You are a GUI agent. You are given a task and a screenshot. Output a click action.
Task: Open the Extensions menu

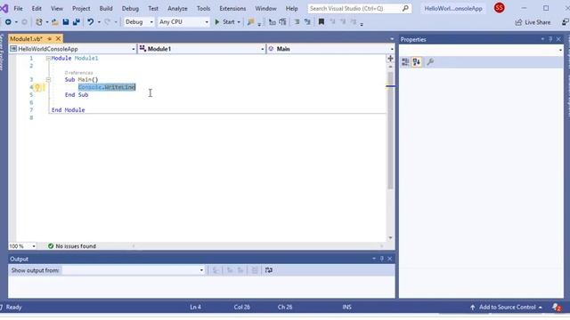(x=232, y=8)
